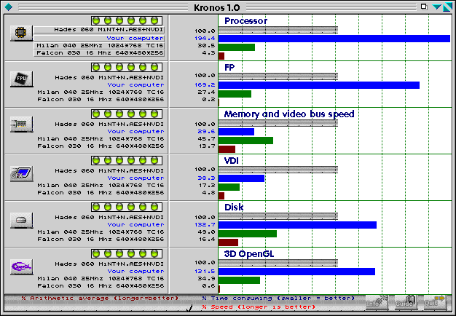Image resolution: width=456 pixels, height=316 pixels.
Task: Click the Processor chip test icon
Action: tap(21, 35)
